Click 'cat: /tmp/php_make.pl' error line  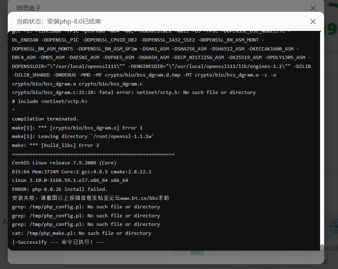point(82,233)
